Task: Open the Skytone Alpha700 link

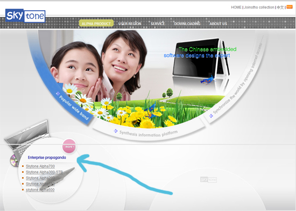Action: tap(40, 166)
